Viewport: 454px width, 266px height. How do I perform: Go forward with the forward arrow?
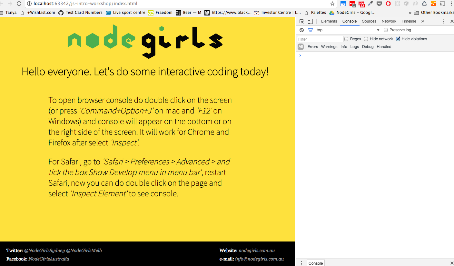pyautogui.click(x=10, y=4)
